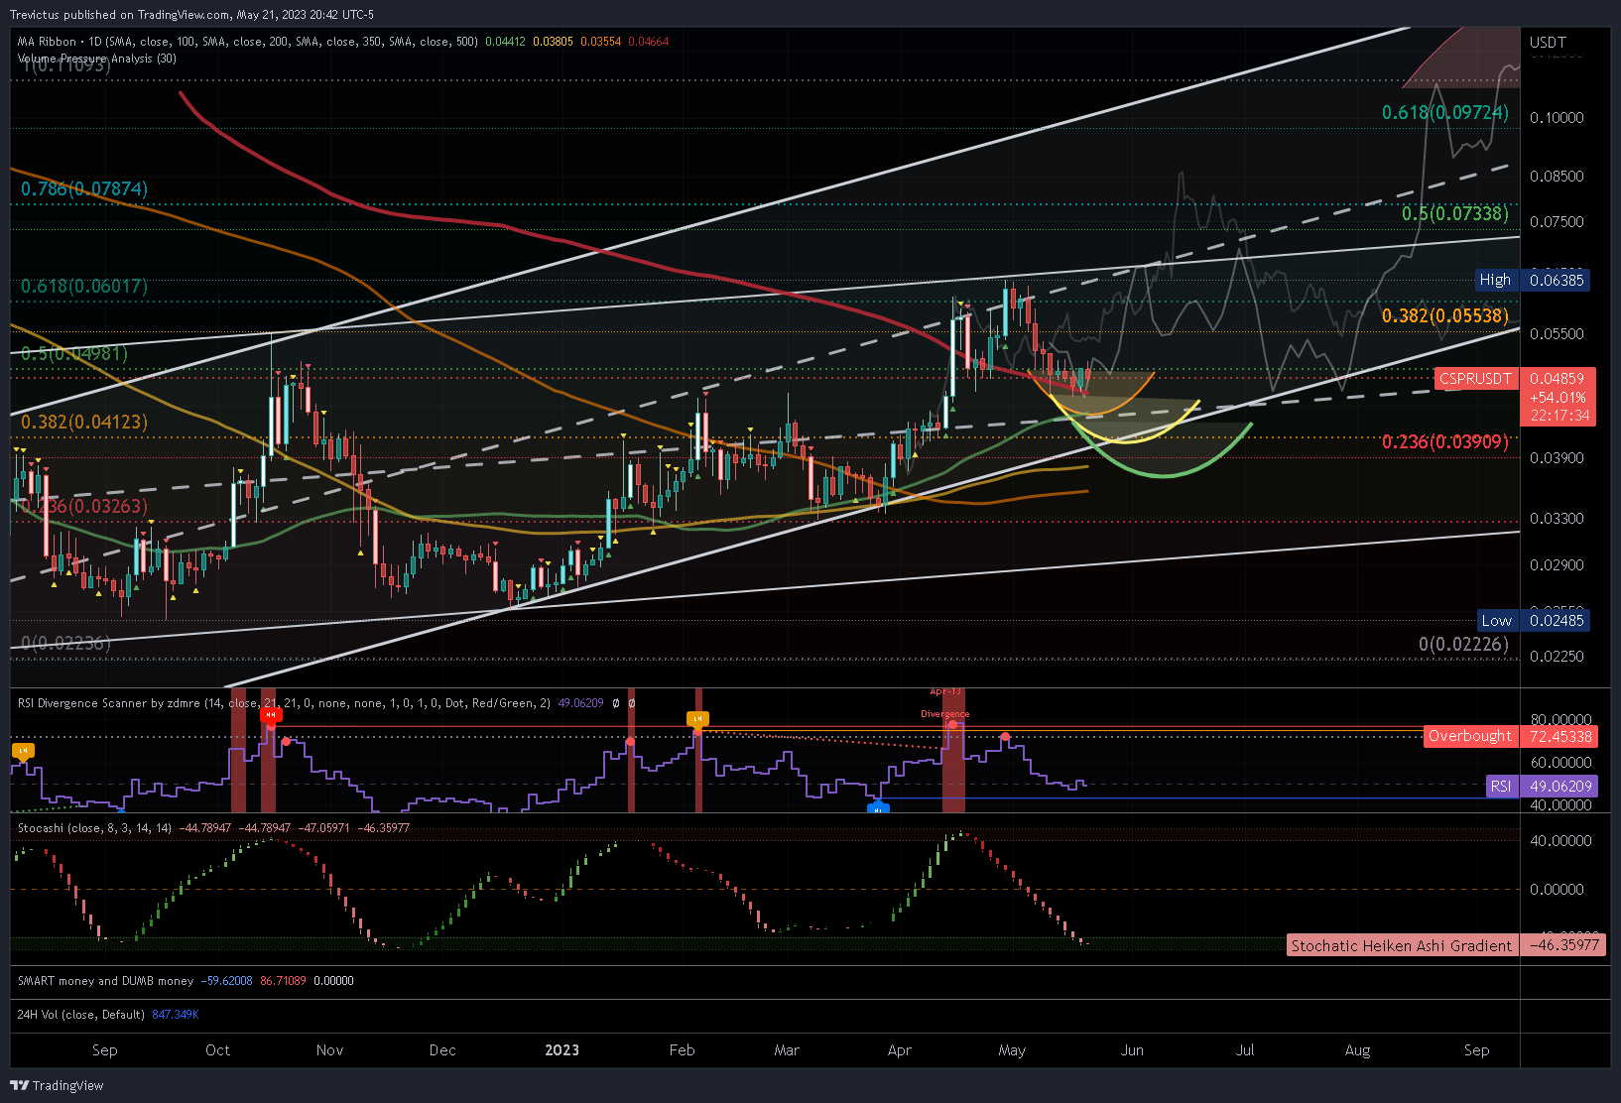Click the Sep label at time axis left
Screen dimensions: 1621x1103
point(104,1050)
